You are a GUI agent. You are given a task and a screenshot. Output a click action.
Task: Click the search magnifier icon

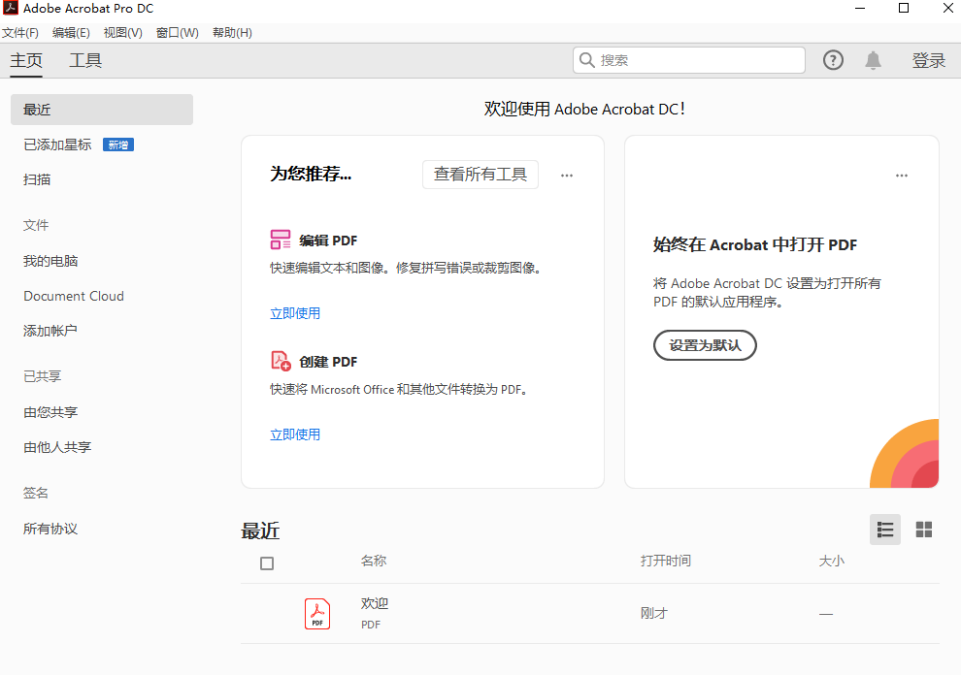tap(587, 60)
